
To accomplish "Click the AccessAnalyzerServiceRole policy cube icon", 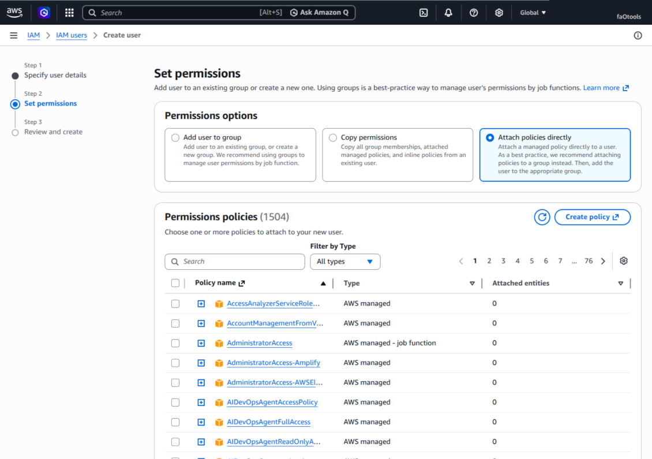I will pyautogui.click(x=219, y=304).
